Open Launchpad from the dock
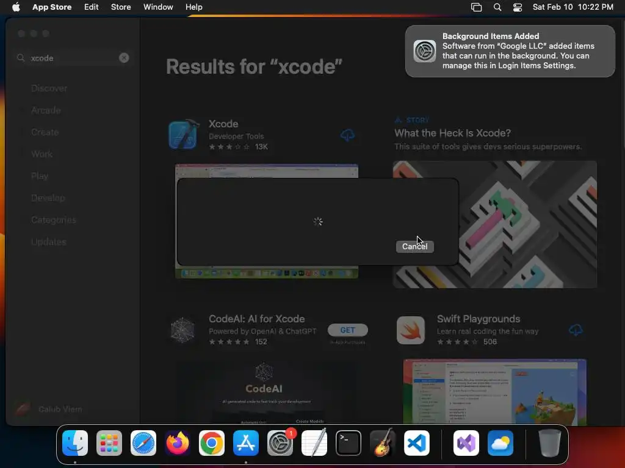The image size is (625, 468). [109, 443]
